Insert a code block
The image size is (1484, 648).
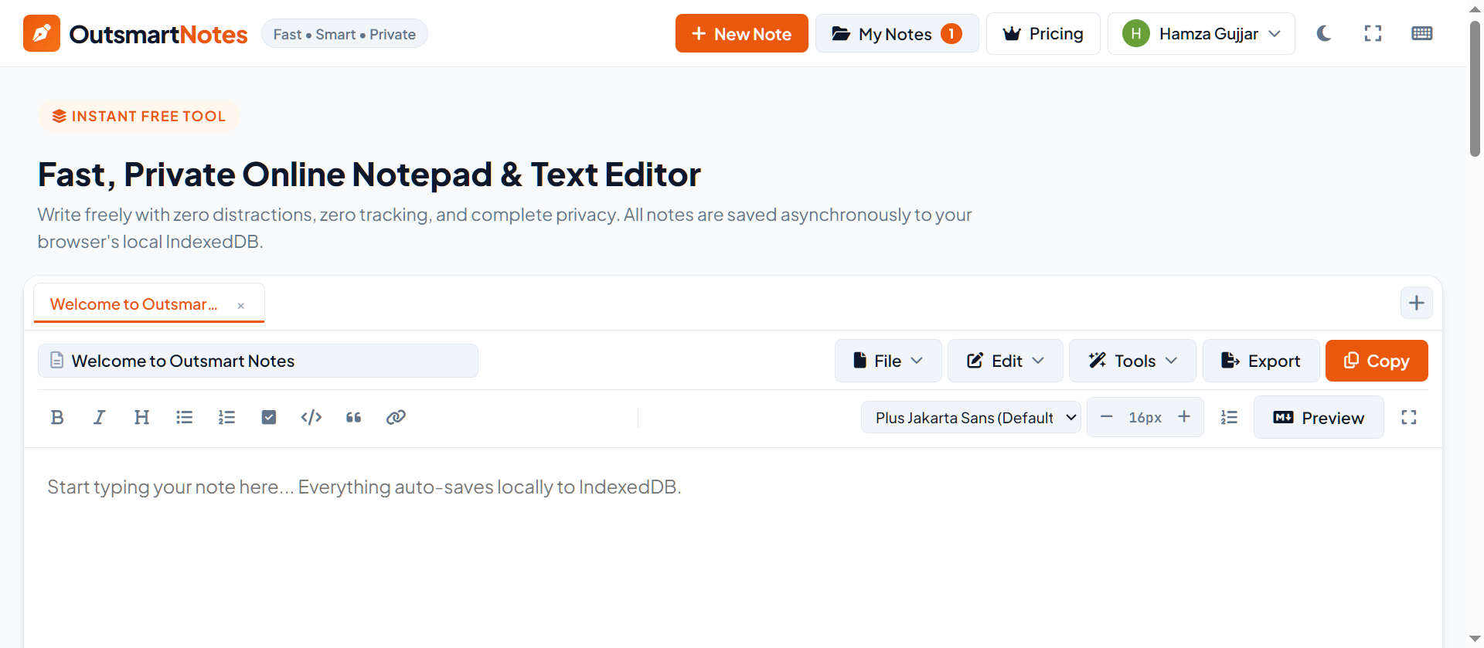(311, 417)
